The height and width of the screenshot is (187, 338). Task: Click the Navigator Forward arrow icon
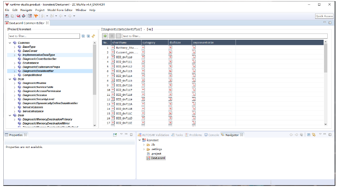point(296,135)
